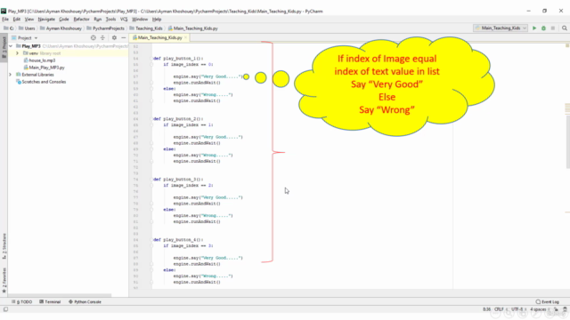
Task: Click PycharmProjects breadcrumb folder
Action: 105,28
